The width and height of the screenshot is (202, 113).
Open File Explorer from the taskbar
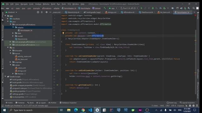(69, 110)
